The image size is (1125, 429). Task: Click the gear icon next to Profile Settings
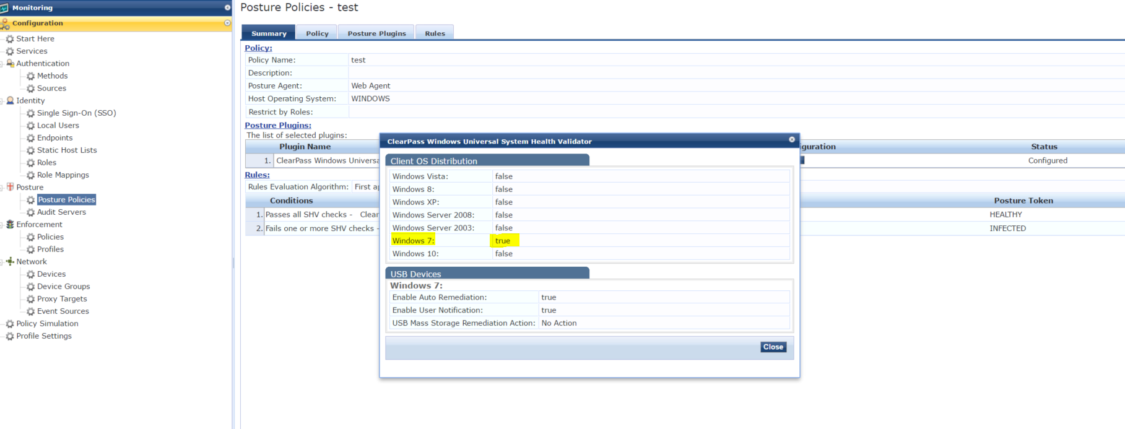[x=10, y=336]
